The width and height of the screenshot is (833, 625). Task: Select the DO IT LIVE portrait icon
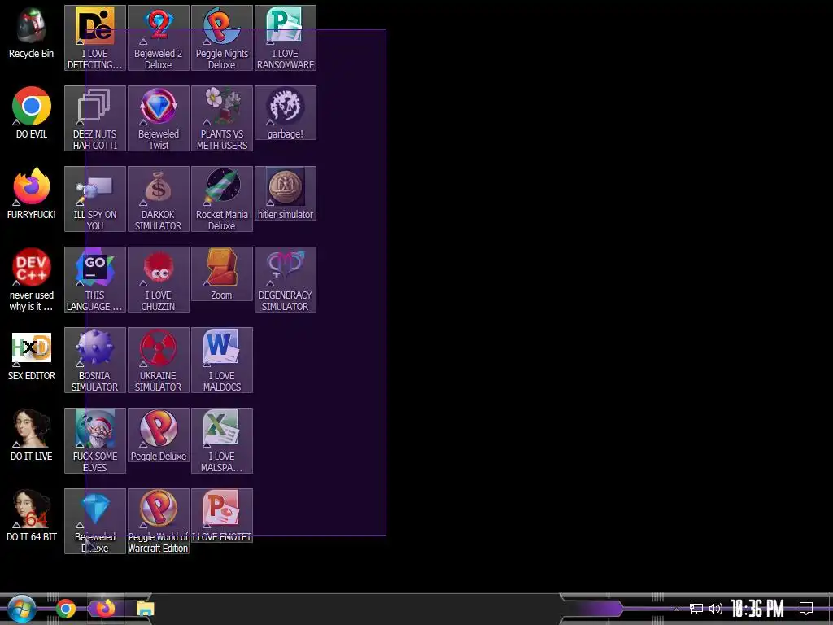(x=32, y=435)
